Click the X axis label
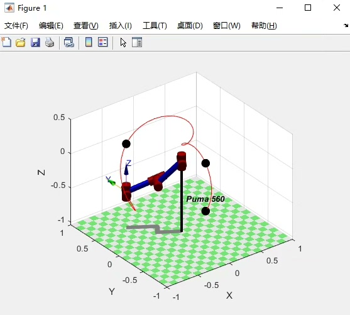The height and width of the screenshot is (315, 350). (x=229, y=296)
